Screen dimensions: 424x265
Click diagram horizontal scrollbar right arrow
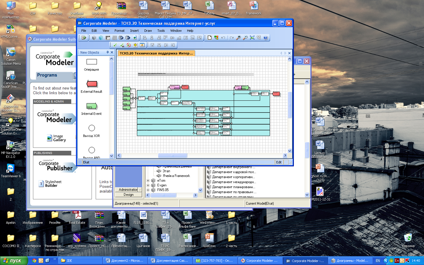[x=285, y=155]
